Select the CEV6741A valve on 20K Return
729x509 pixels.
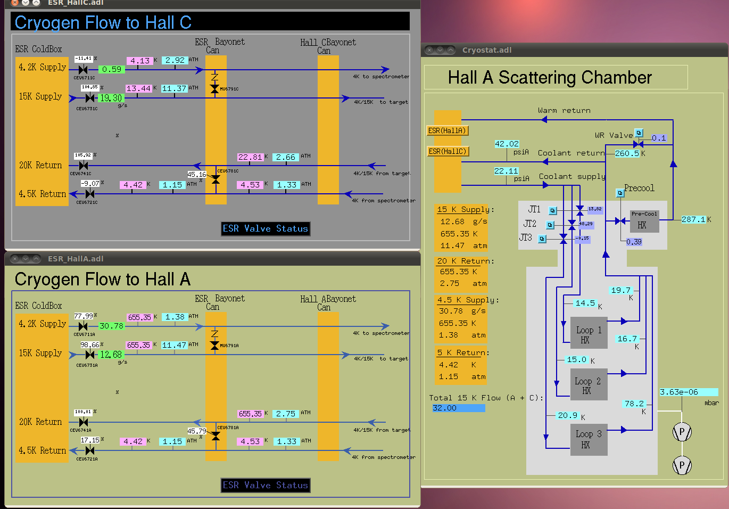click(x=84, y=422)
